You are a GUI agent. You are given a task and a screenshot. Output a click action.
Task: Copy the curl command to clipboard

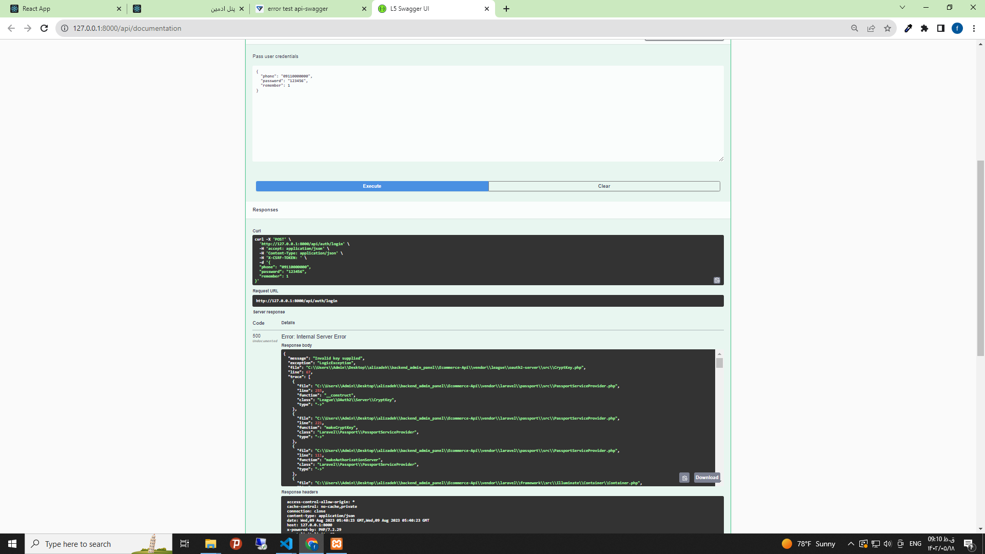(x=717, y=280)
